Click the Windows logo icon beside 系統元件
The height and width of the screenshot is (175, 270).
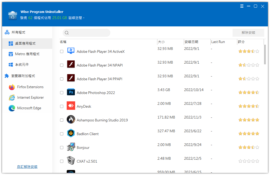(x=11, y=65)
